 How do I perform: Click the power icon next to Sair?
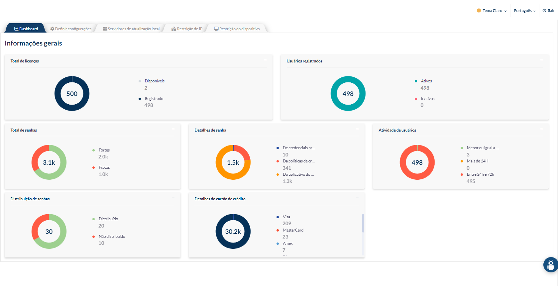pyautogui.click(x=544, y=11)
